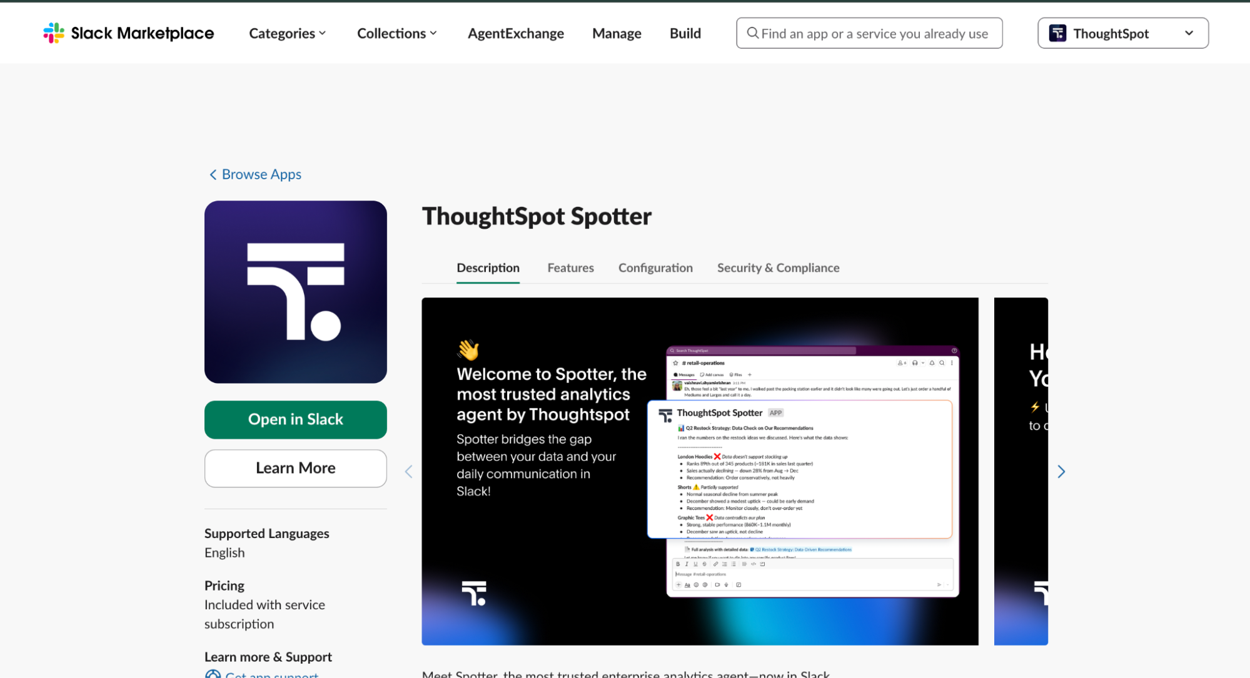Click the large ThoughtSpot Spotter app icon
Image resolution: width=1250 pixels, height=678 pixels.
(296, 292)
